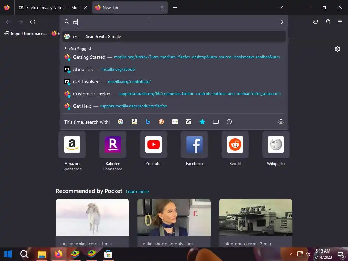This screenshot has height=261, width=348.
Task: Show hidden system tray icons
Action: [x=292, y=254]
